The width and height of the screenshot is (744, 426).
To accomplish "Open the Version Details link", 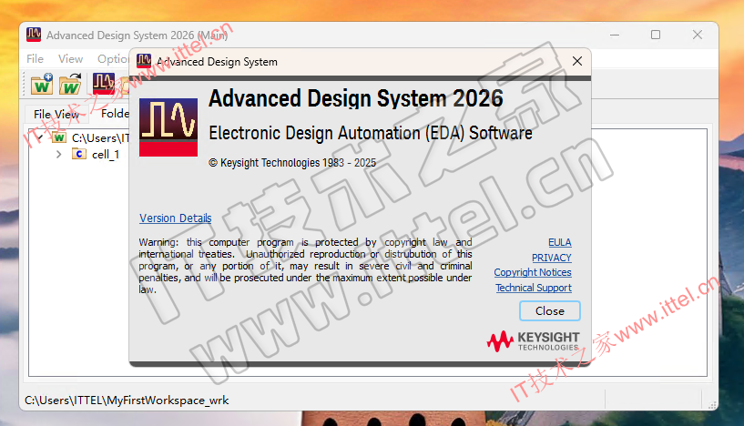I will point(175,218).
